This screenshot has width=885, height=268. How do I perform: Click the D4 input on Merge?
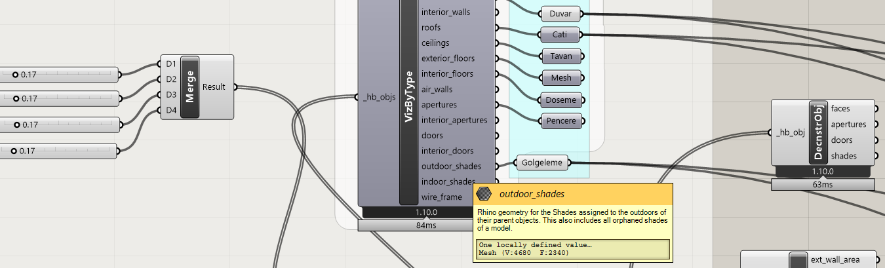(x=171, y=110)
